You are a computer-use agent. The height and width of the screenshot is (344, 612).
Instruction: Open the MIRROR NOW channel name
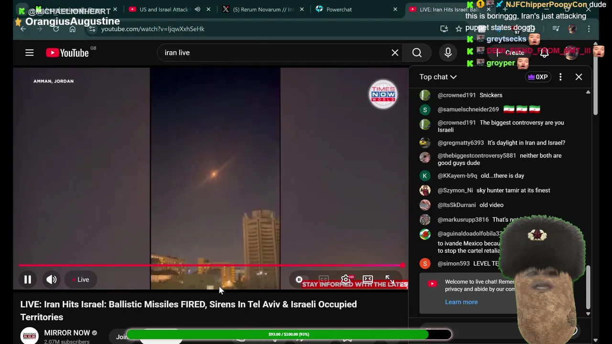[x=67, y=333]
